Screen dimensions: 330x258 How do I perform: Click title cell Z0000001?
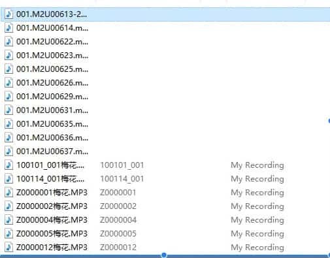point(118,193)
